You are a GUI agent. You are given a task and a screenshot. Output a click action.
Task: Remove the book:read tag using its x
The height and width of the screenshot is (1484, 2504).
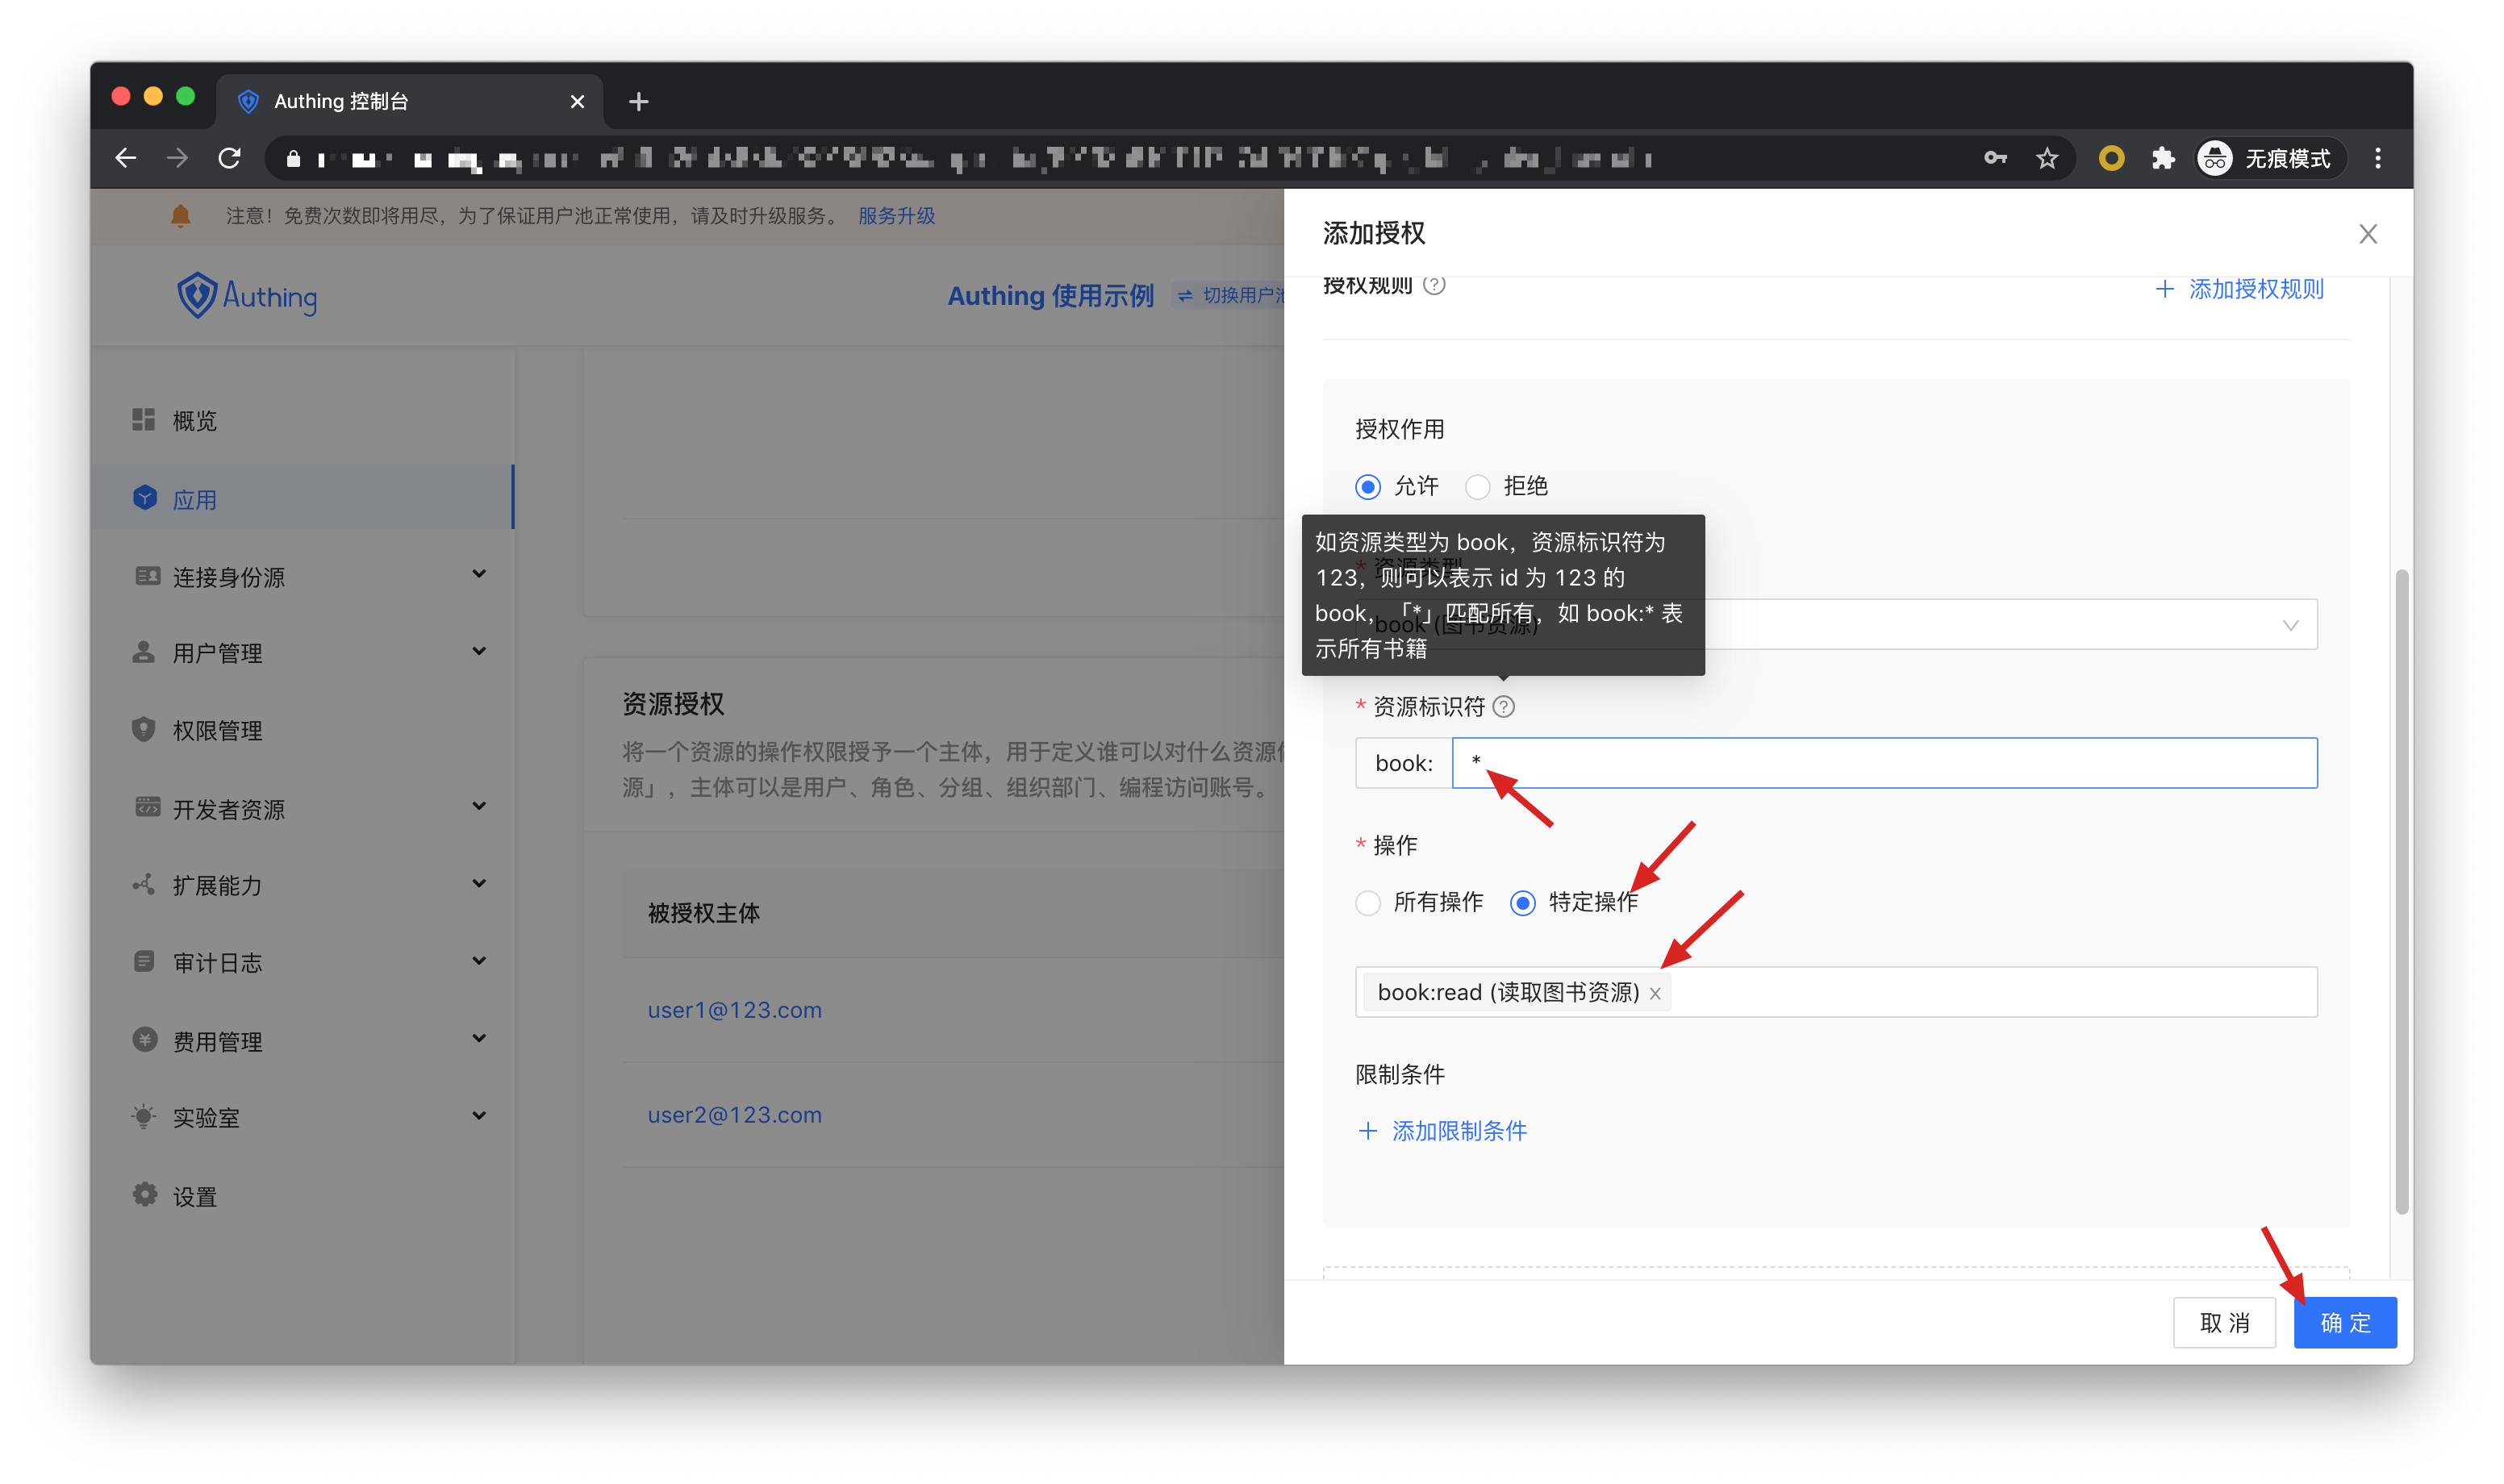[1655, 993]
